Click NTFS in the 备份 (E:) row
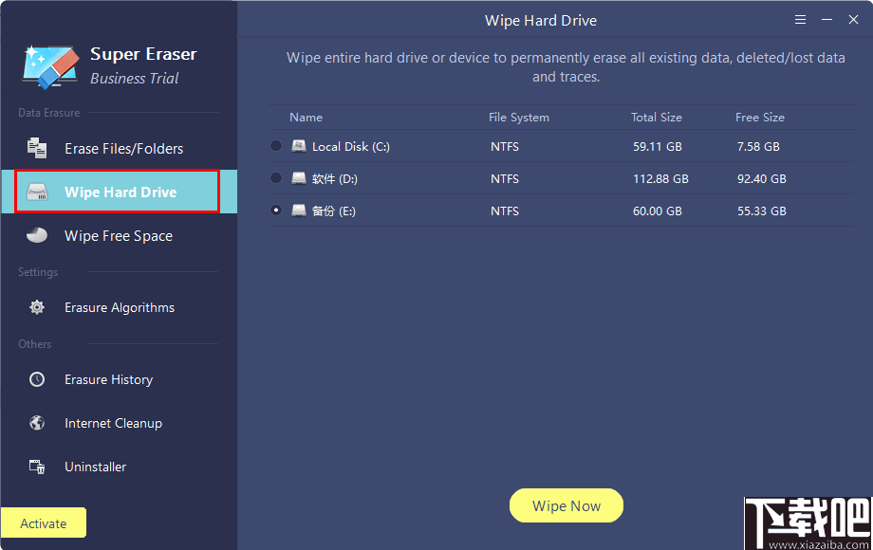The width and height of the screenshot is (873, 550). (505, 211)
